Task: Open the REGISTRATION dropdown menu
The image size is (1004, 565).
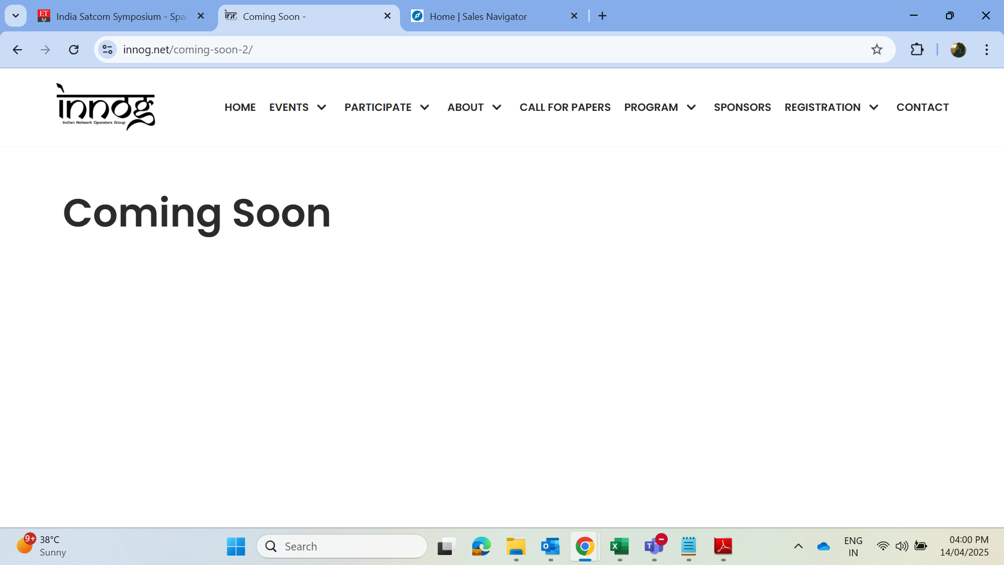Action: tap(831, 107)
